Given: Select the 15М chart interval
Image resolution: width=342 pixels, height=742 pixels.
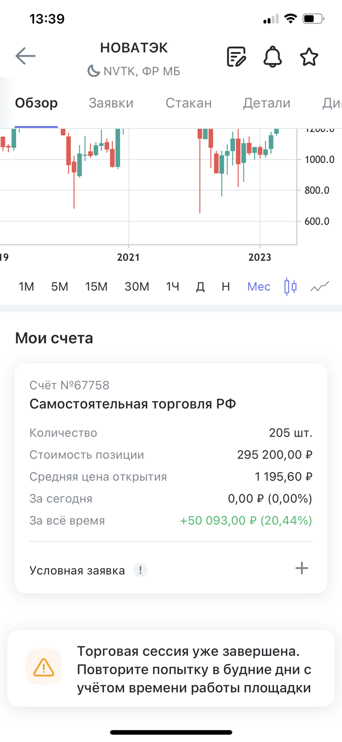Looking at the screenshot, I should (x=96, y=287).
